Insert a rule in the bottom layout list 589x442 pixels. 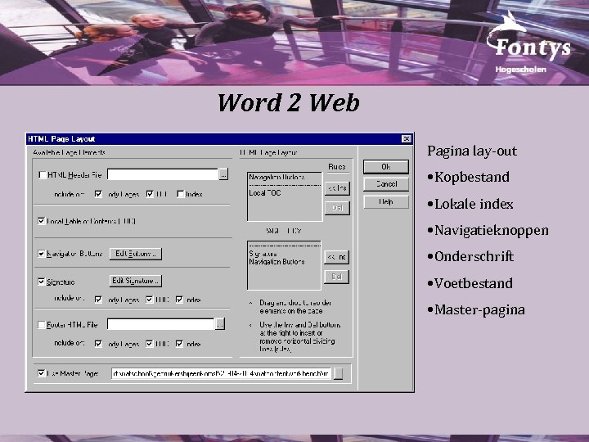pos(336,257)
